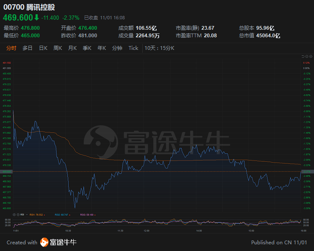Click the 开盘价 476.400 value

click(x=88, y=28)
